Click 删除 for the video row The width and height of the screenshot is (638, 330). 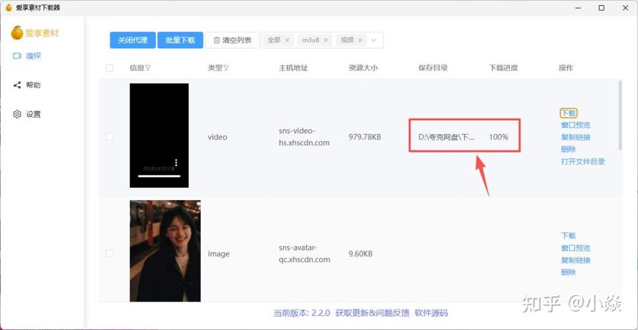click(569, 149)
